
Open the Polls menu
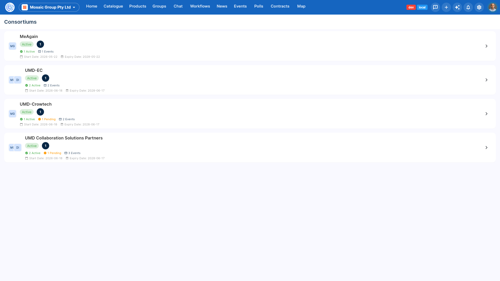coord(259,6)
